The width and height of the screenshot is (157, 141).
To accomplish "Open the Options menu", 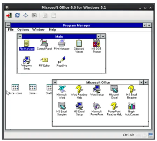I will [23, 30].
